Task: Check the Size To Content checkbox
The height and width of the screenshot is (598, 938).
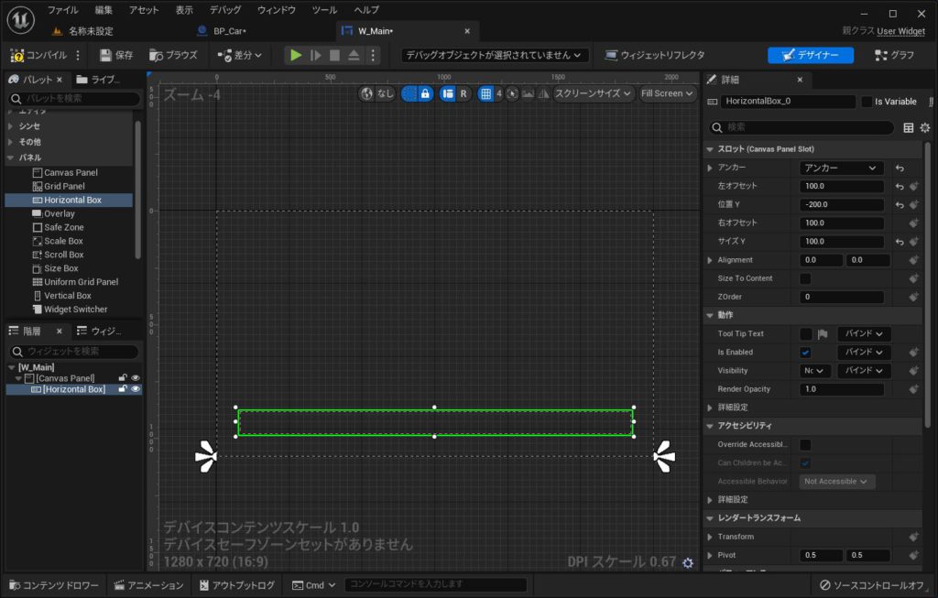Action: coord(805,278)
